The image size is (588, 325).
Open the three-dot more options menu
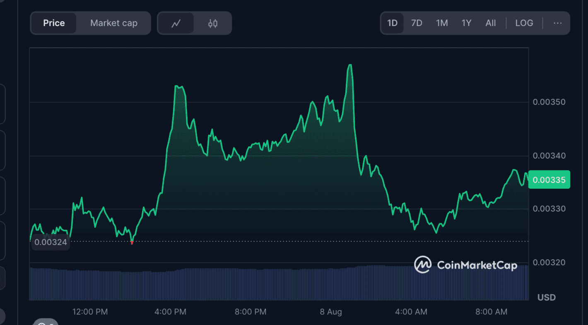557,23
